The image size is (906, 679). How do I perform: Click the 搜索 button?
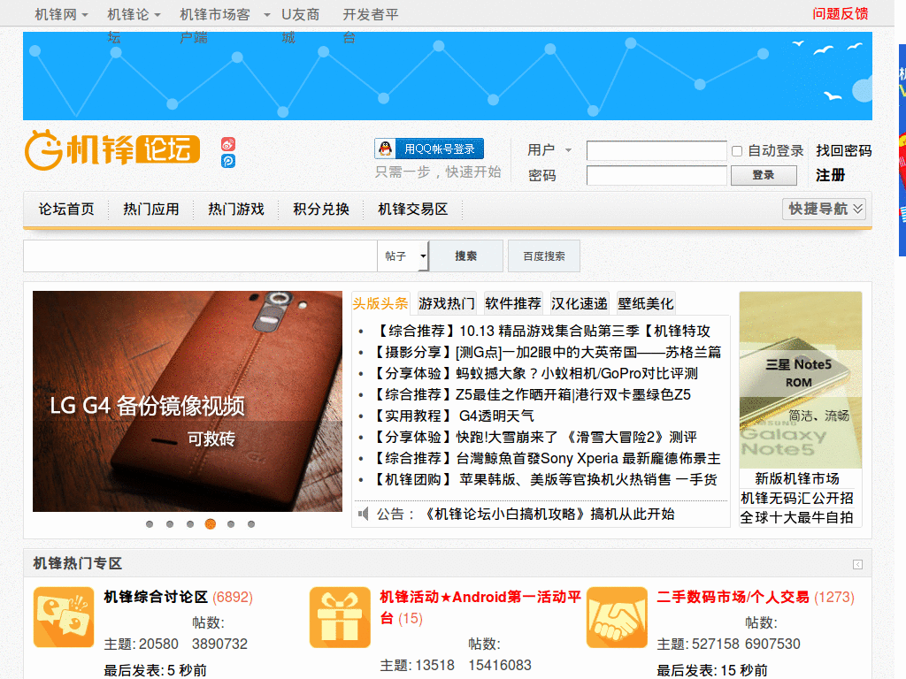pyautogui.click(x=465, y=256)
